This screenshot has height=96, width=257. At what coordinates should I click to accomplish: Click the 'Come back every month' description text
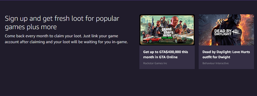[x=66, y=39]
